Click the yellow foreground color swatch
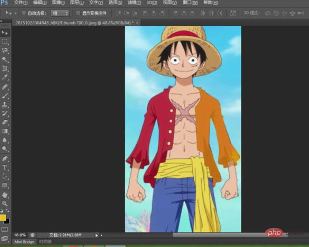The width and height of the screenshot is (309, 247). (x=3, y=217)
